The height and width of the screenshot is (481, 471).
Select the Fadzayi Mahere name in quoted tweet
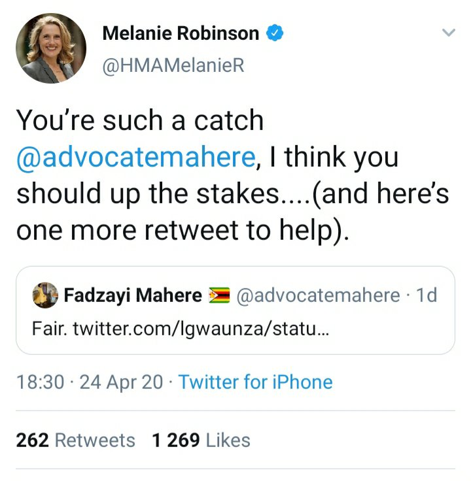133,295
